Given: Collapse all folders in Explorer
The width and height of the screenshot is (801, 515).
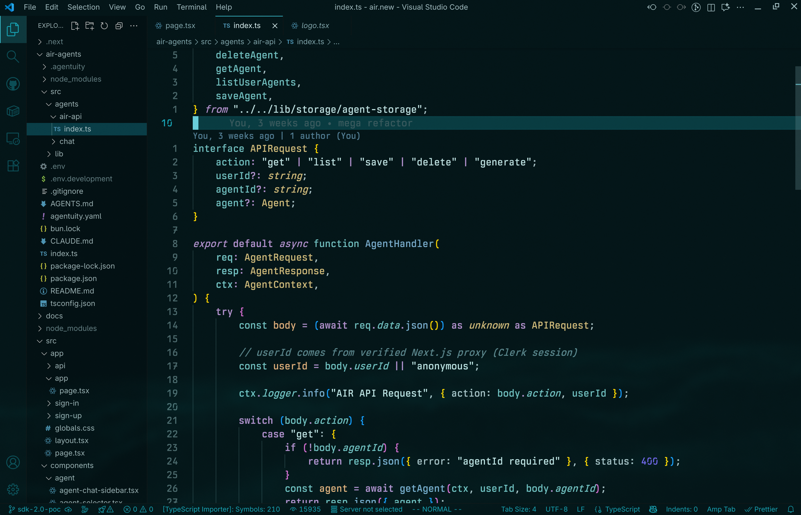Looking at the screenshot, I should click(x=119, y=26).
